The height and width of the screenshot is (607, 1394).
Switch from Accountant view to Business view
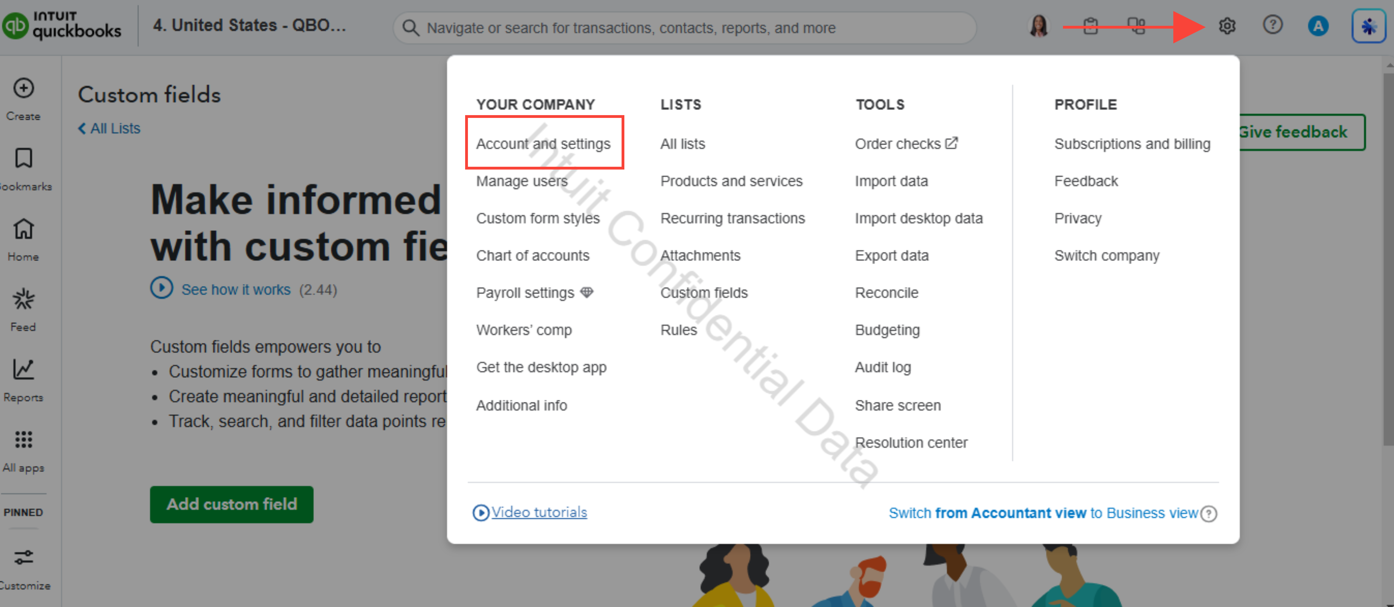pos(1043,513)
